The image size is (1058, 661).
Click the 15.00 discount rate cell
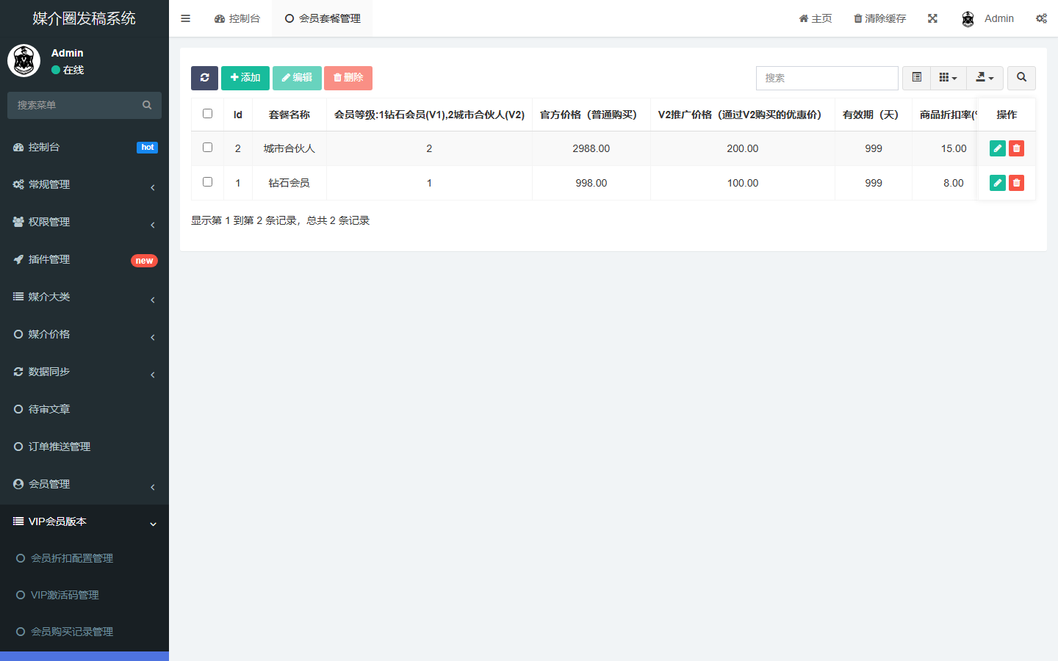pos(954,148)
